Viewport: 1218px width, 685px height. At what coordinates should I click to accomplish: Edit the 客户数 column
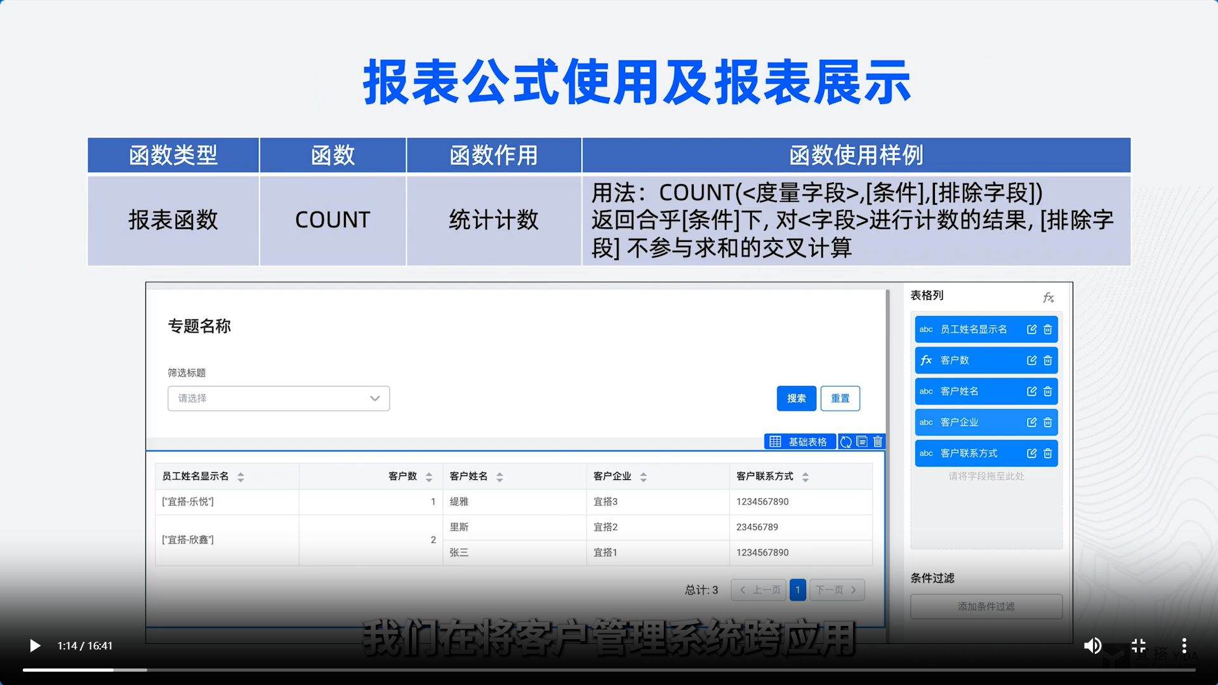(x=1031, y=361)
